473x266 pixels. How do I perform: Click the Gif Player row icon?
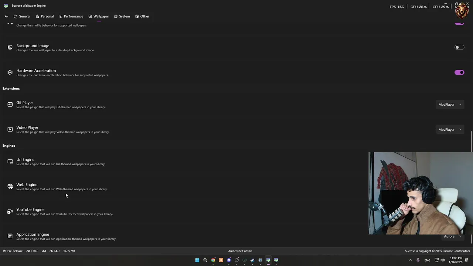[x=10, y=105]
